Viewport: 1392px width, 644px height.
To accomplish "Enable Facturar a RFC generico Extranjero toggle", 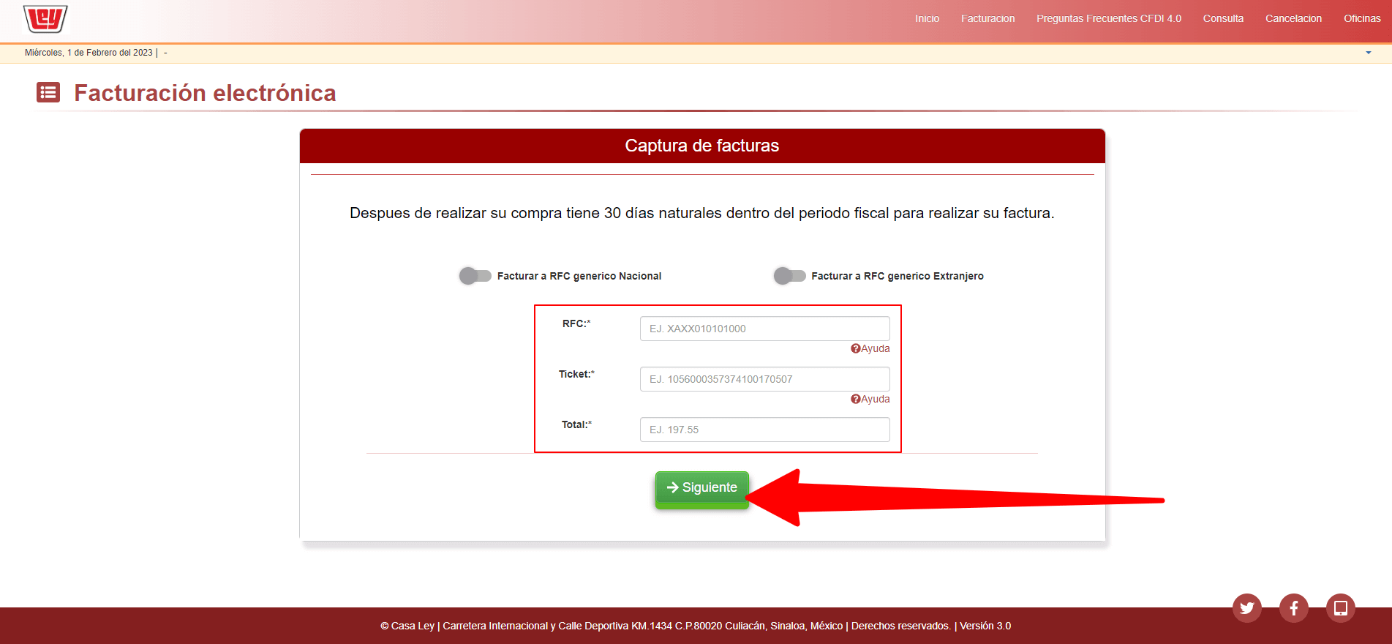I will click(x=789, y=276).
